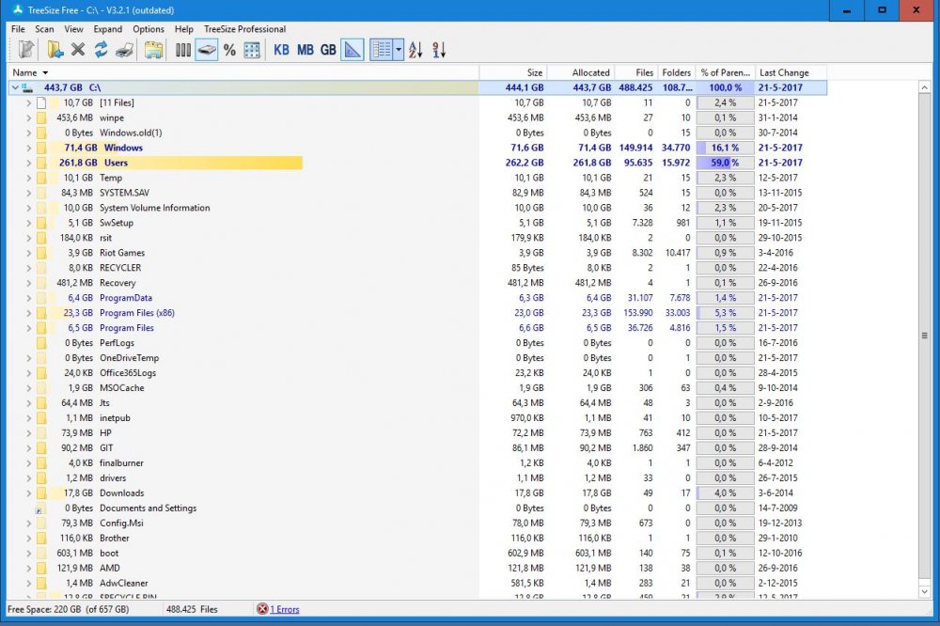Open in Windows Explorer toolbar icon
The image size is (940, 626).
pyautogui.click(x=153, y=50)
